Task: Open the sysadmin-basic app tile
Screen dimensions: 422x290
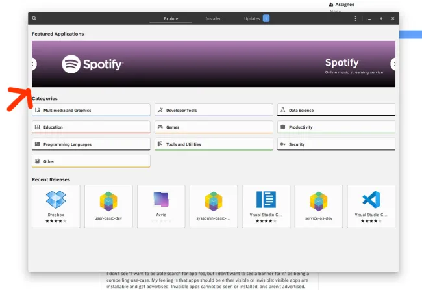Action: point(214,206)
